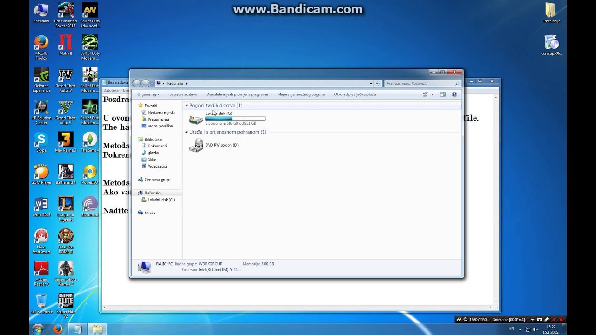The height and width of the screenshot is (335, 596).
Task: Open Adobe Reader X shortcut
Action: pyautogui.click(x=41, y=274)
